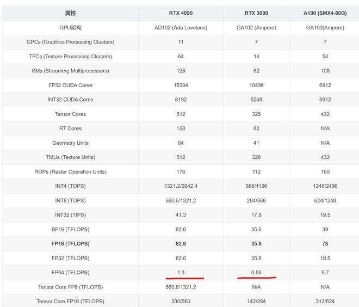359x307 pixels.
Task: Select A100 N/A in RT Cores row
Action: click(x=325, y=128)
